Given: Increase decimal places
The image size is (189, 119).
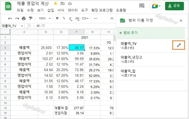Looking at the screenshot, I should point(77,19).
